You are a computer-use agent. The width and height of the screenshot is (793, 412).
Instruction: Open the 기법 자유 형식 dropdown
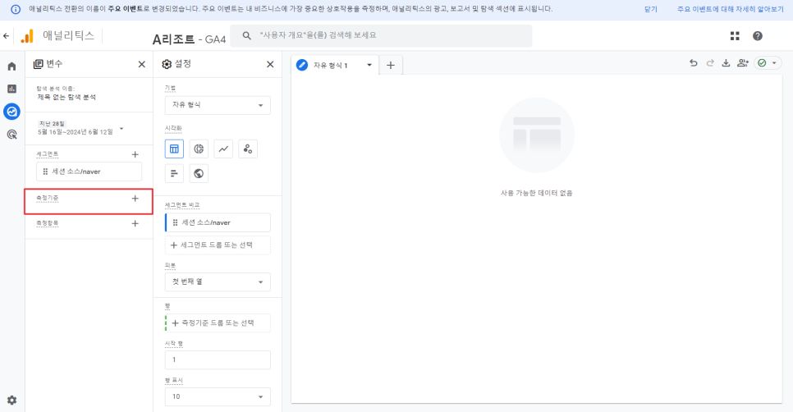click(x=218, y=105)
